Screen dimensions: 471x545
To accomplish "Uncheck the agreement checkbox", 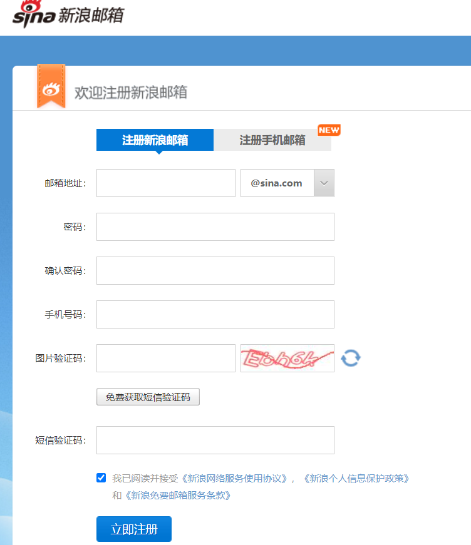I will pyautogui.click(x=101, y=478).
